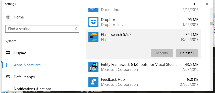Click the search magnifier icon
The width and height of the screenshot is (215, 93).
click(76, 29)
